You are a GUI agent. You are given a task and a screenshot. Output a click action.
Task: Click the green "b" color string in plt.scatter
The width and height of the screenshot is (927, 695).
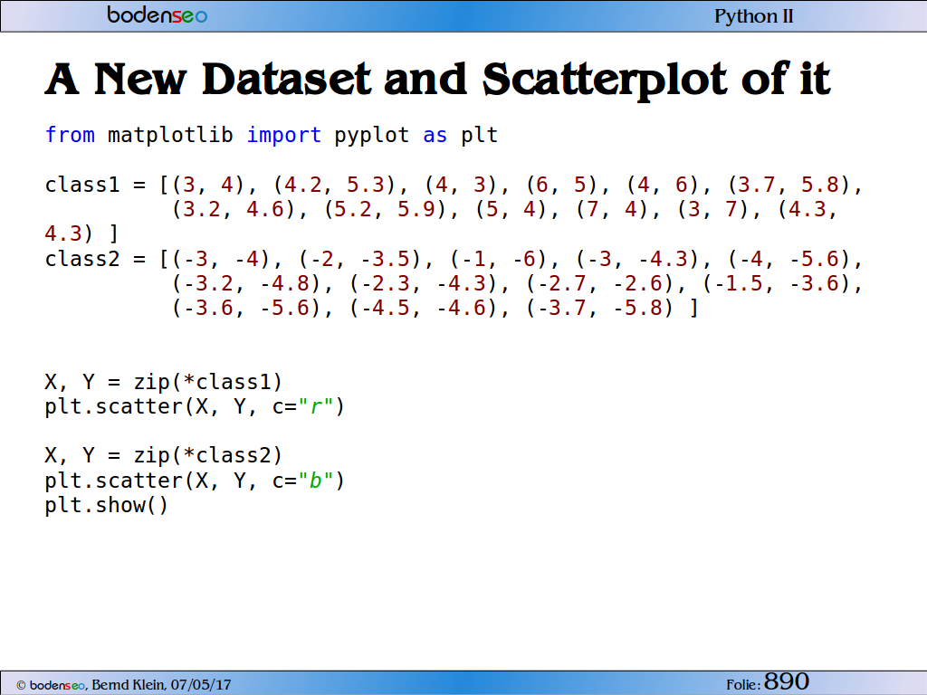coord(315,481)
